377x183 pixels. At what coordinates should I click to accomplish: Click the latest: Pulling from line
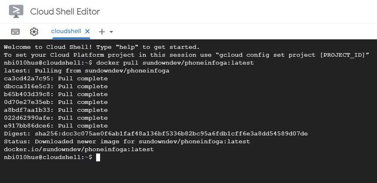(x=86, y=71)
